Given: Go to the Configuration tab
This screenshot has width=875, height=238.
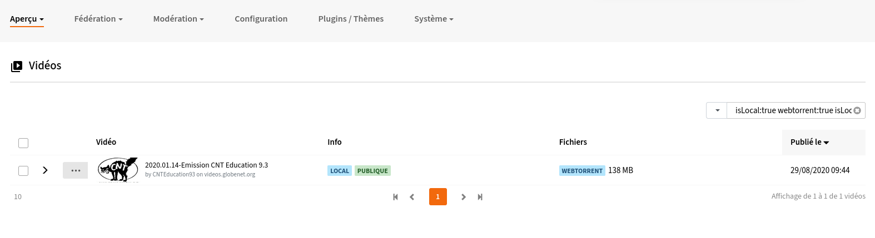Looking at the screenshot, I should tap(261, 19).
